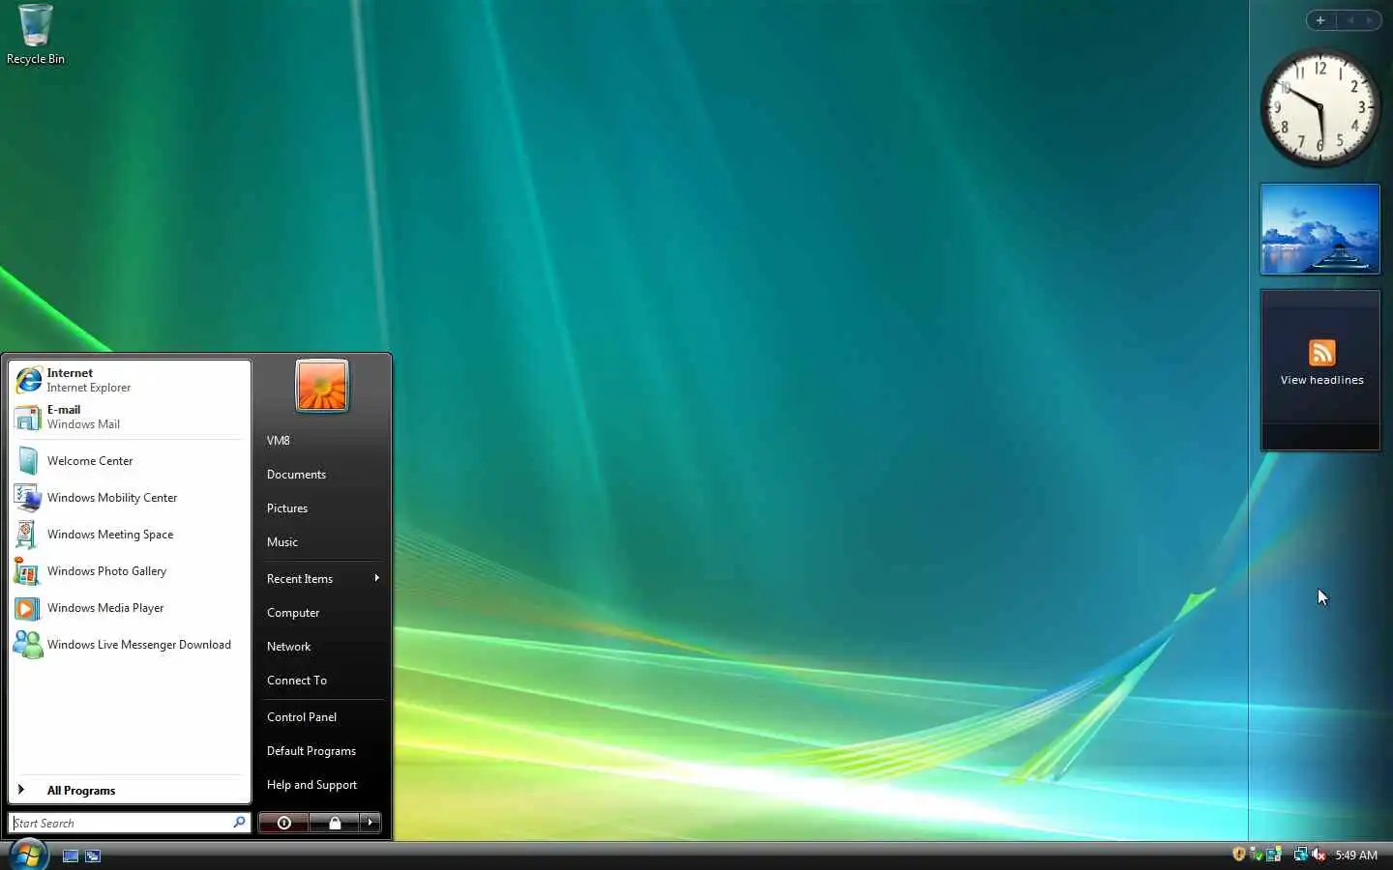The width and height of the screenshot is (1393, 870).
Task: Open Documents from the Start menu
Action: pyautogui.click(x=322, y=475)
